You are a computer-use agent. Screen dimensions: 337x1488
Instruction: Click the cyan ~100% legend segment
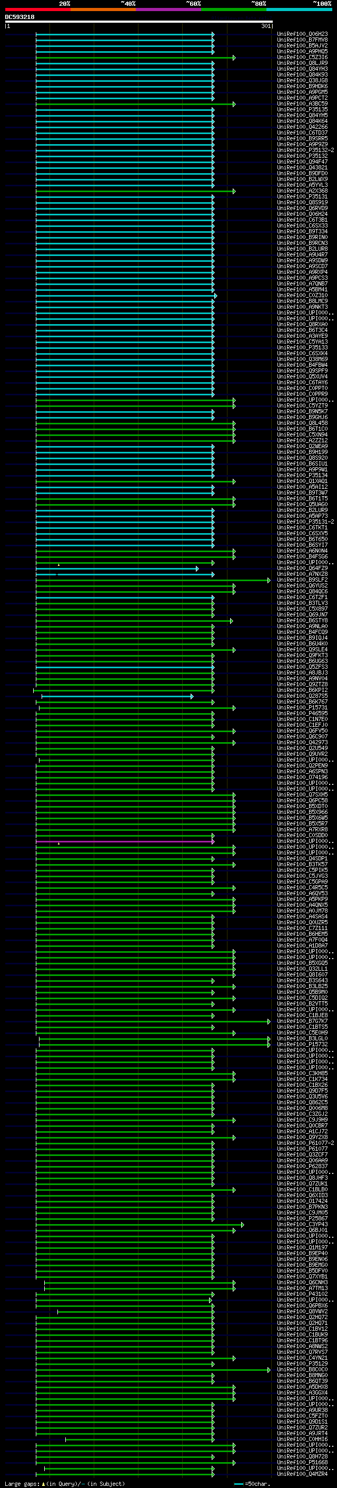point(299,10)
